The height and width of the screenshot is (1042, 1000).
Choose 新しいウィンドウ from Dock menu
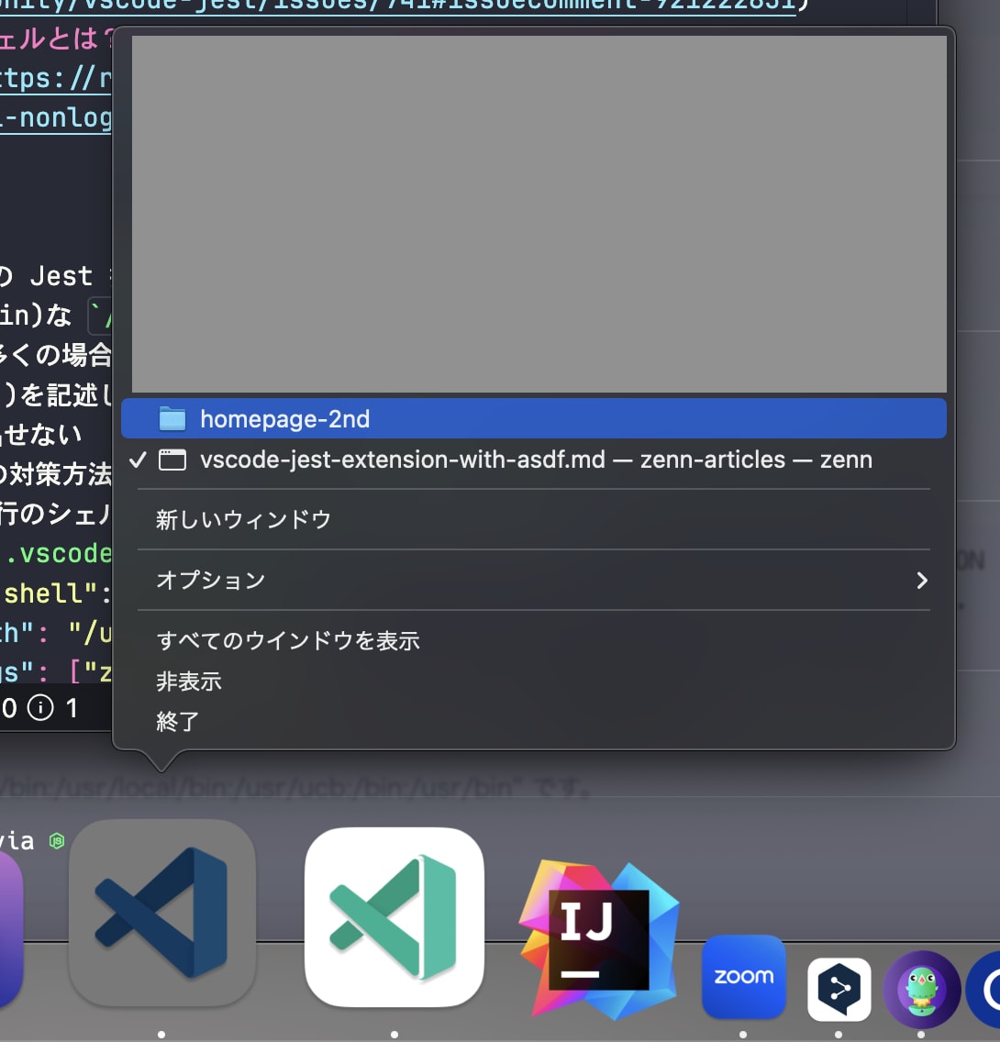click(x=534, y=520)
